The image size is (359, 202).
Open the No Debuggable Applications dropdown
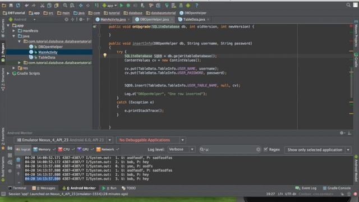151,140
